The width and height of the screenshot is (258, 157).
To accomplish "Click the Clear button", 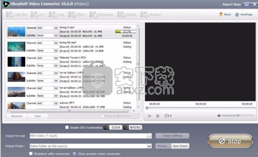I will (38, 116).
